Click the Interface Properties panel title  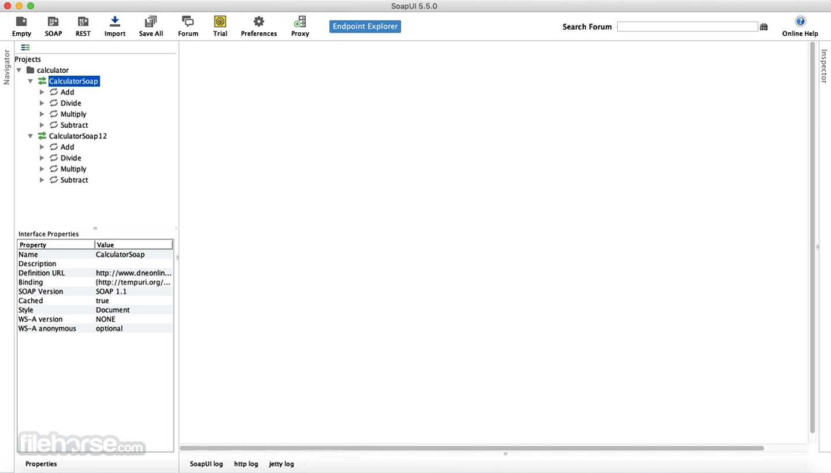pos(49,234)
